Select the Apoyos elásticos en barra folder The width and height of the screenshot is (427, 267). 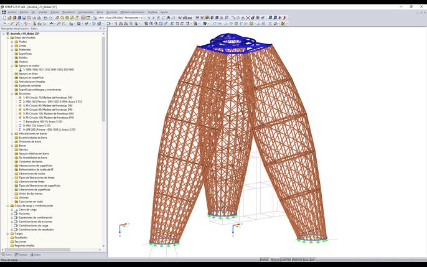click(x=34, y=154)
